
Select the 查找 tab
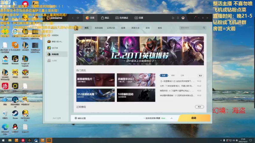[160, 28]
